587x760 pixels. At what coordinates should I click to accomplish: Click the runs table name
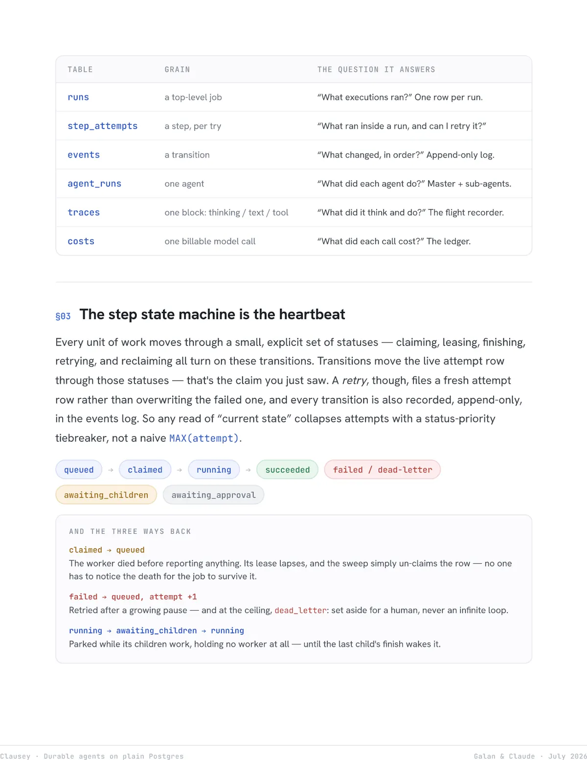pos(78,97)
